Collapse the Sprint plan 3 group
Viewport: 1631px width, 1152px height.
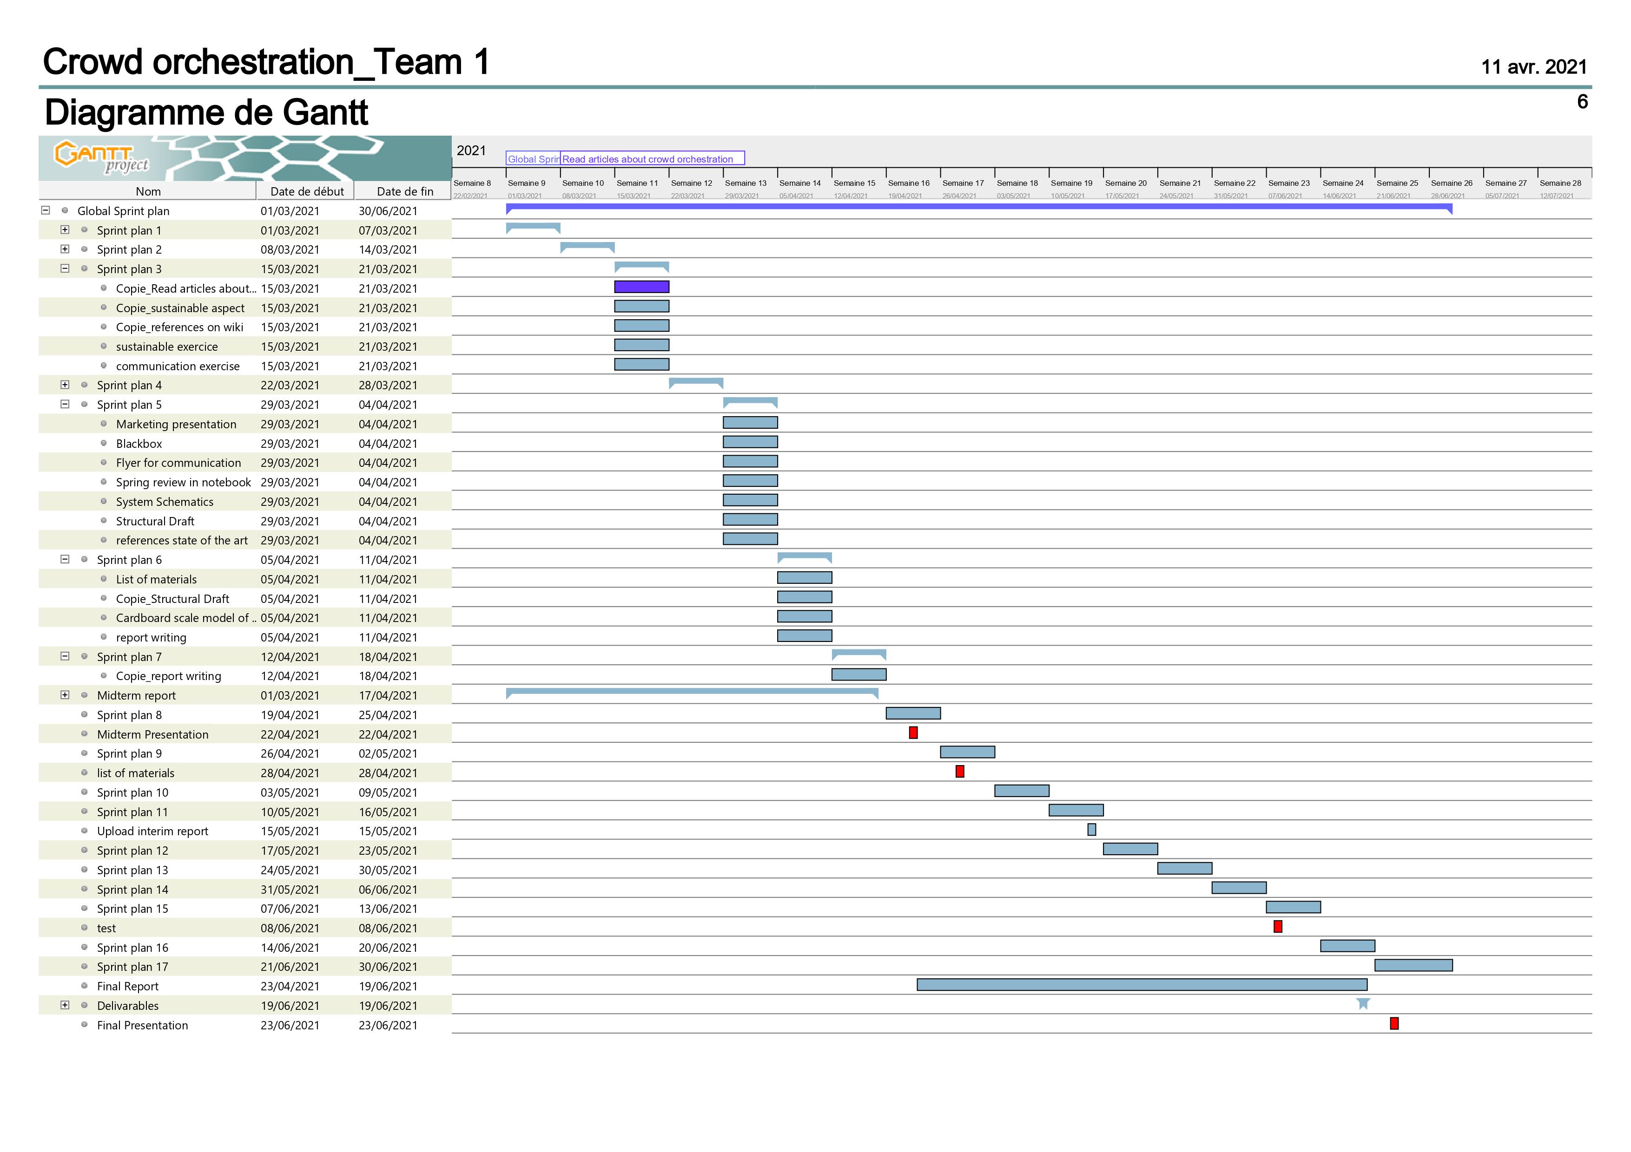(65, 268)
